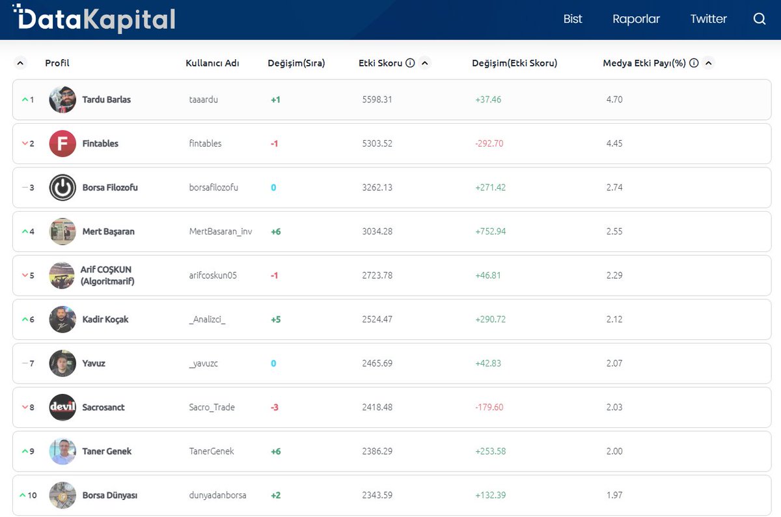Click the Medya Etki Payı info icon

(x=693, y=63)
